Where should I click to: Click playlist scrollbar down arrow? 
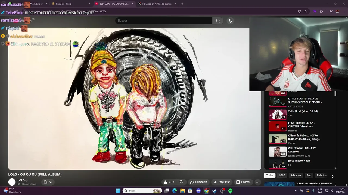[x=335, y=168]
